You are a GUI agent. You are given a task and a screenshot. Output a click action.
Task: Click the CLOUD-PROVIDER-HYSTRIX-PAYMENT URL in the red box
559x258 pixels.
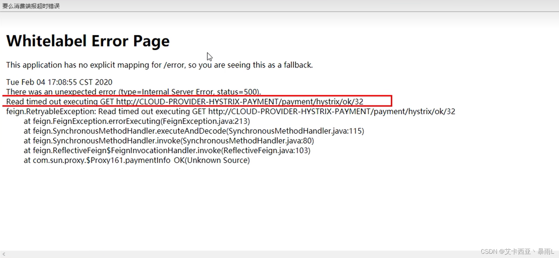tap(240, 101)
